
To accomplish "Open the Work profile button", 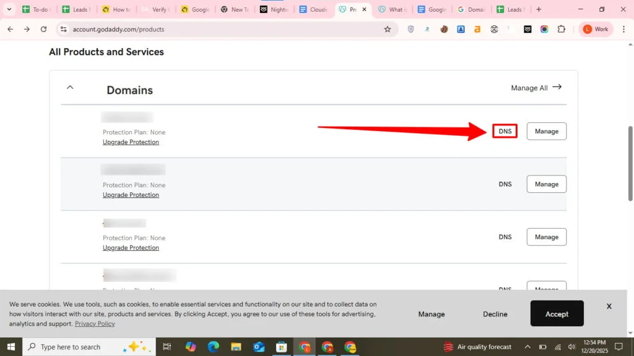I will [596, 29].
